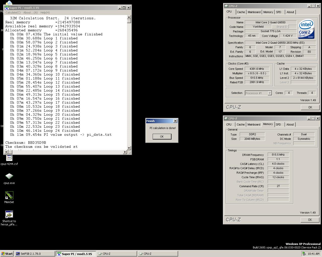Close the Finish dialog
Image resolution: width=322 pixels, height=257 pixels.
tap(175, 121)
